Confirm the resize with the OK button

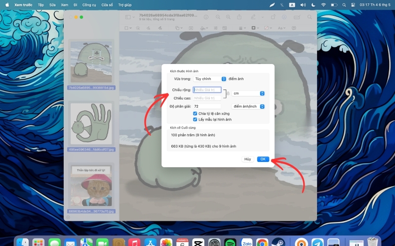tap(263, 159)
